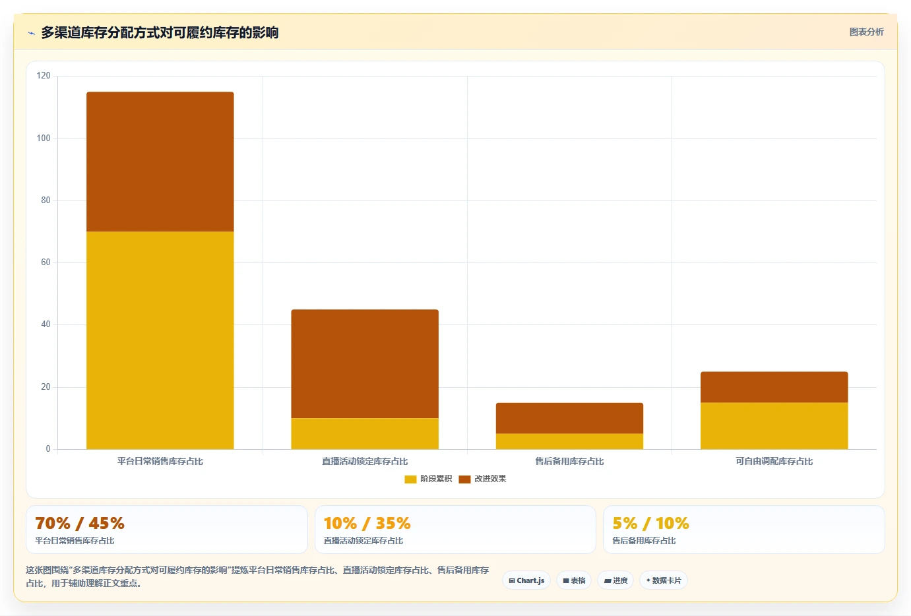Click the 70% / 45% data card value

click(x=80, y=524)
